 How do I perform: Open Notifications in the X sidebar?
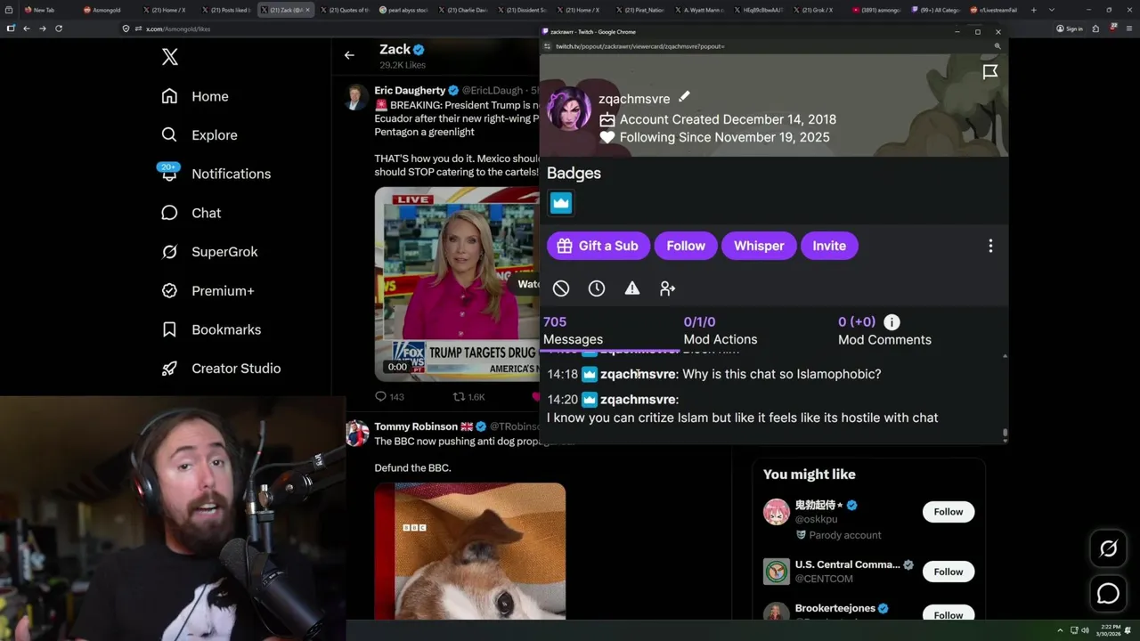[x=216, y=174]
